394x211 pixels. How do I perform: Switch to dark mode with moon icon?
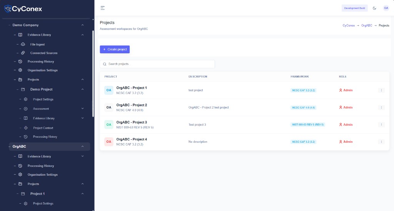click(x=374, y=8)
